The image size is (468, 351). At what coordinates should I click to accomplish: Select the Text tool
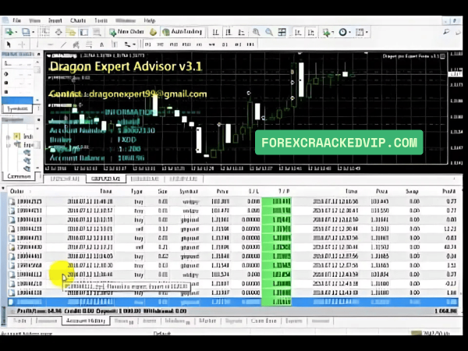point(101,44)
